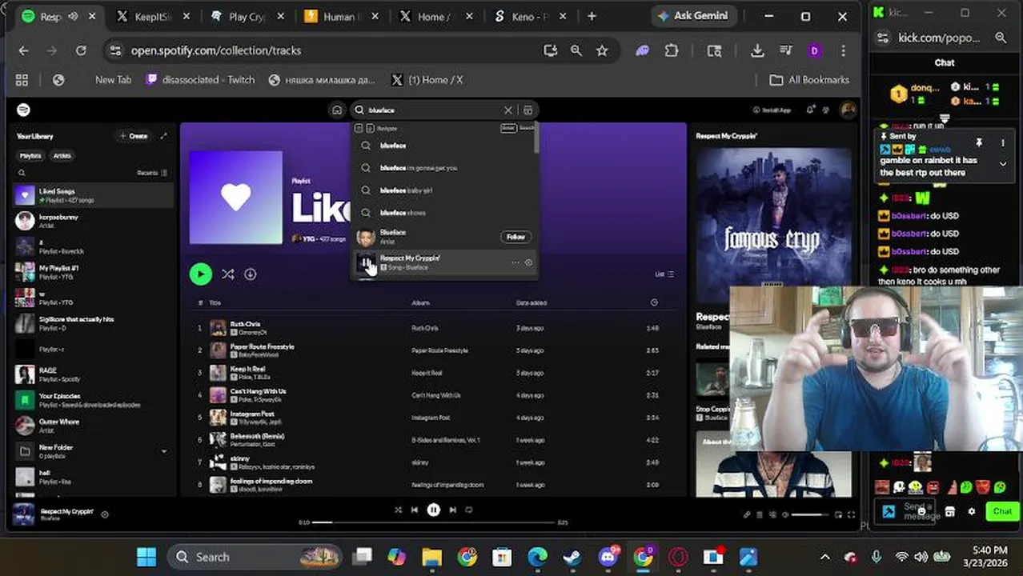
Task: Open Gutter Whore artist in library
Action: [93, 426]
